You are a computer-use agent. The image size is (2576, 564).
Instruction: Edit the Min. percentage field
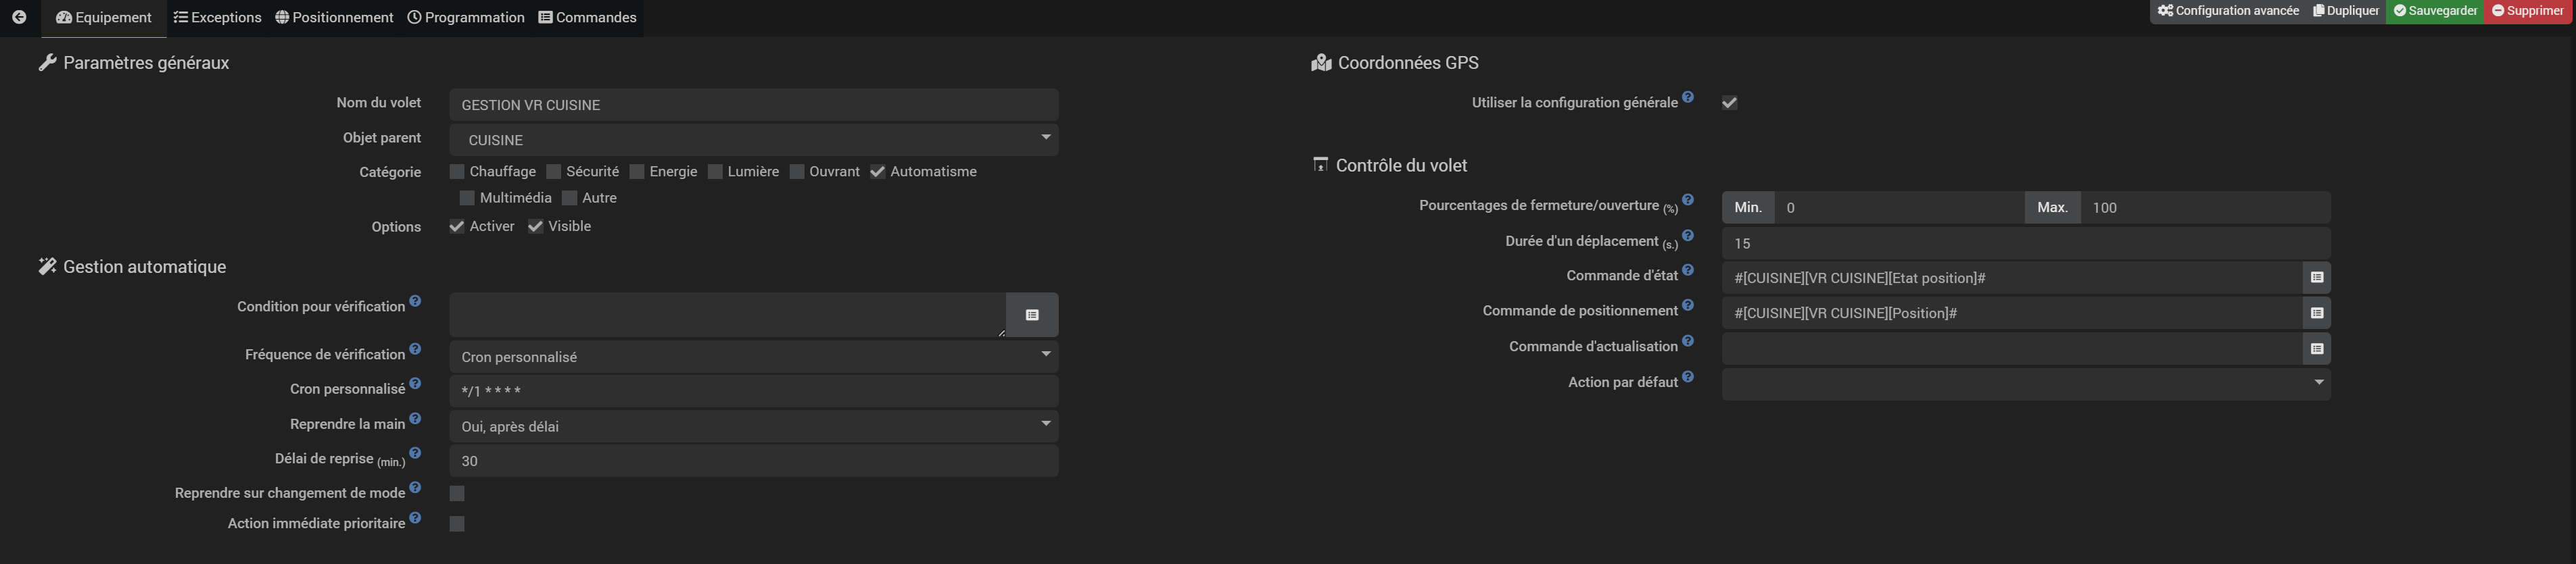point(1899,207)
